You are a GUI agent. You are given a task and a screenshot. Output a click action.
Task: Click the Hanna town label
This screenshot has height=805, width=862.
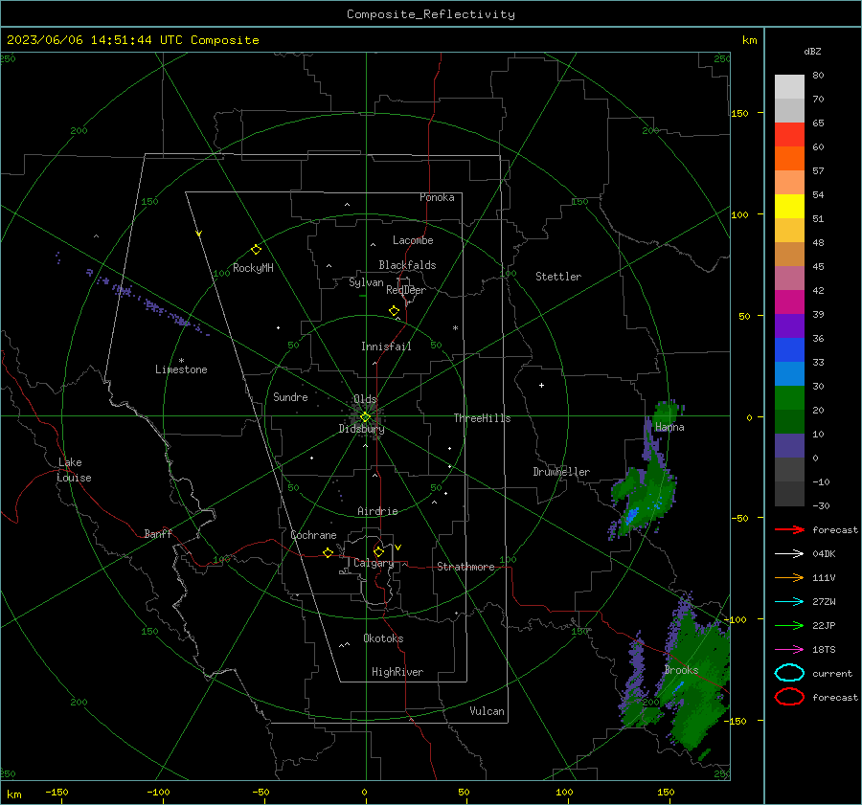[669, 427]
